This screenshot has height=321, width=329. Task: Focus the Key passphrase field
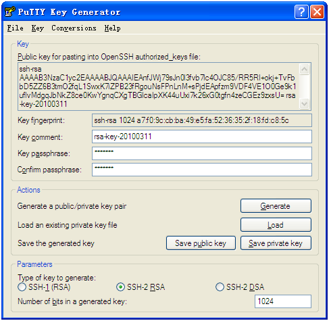coord(202,153)
